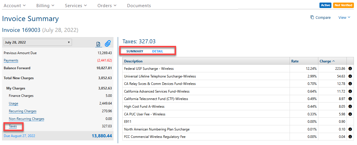Open the Payments link
357x145 pixels.
[11, 60]
